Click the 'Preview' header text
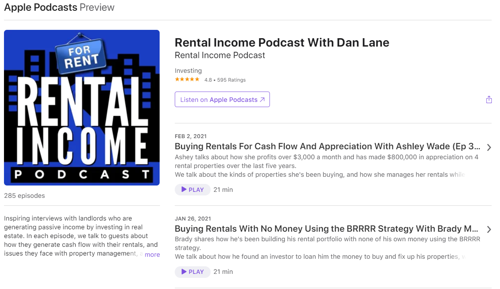Image resolution: width=500 pixels, height=289 pixels. pos(97,7)
